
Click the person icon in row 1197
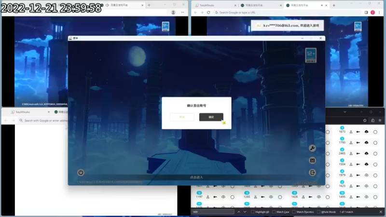(x=208, y=197)
